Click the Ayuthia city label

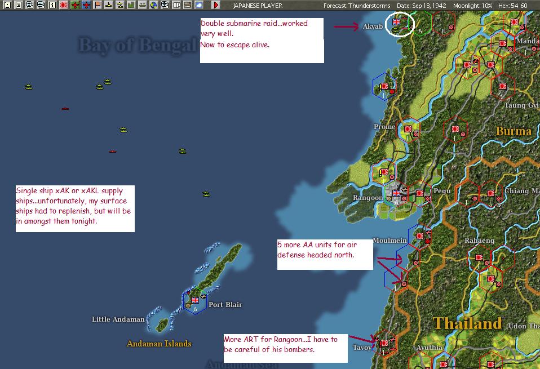click(429, 348)
